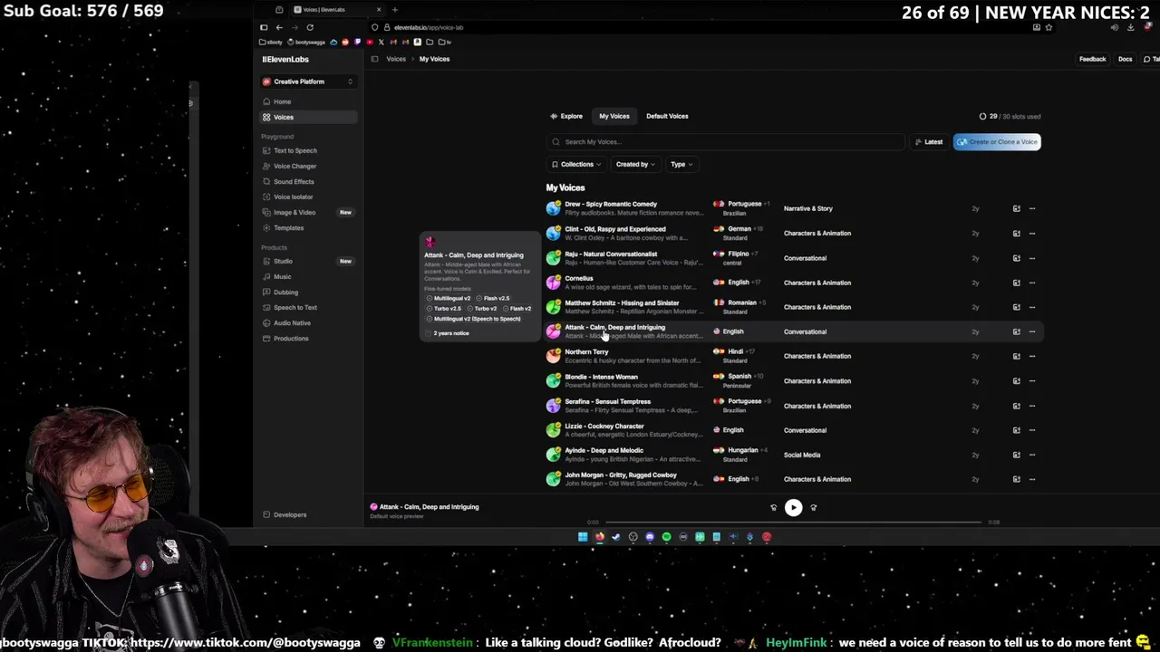Skip backward in the voice preview player
Screen dimensions: 1160x652
[x=773, y=507]
